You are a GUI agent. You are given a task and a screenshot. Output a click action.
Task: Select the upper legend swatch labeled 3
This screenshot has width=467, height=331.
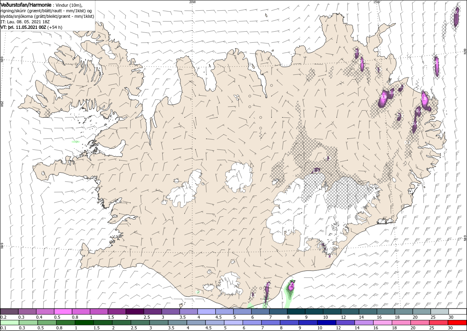[170, 311]
